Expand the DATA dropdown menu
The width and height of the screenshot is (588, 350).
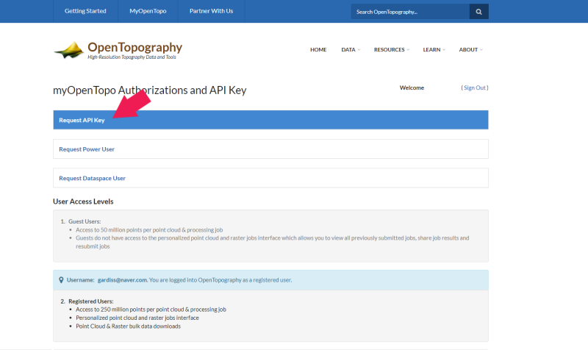(351, 49)
